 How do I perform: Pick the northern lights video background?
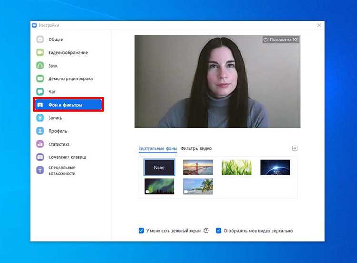pyautogui.click(x=159, y=186)
